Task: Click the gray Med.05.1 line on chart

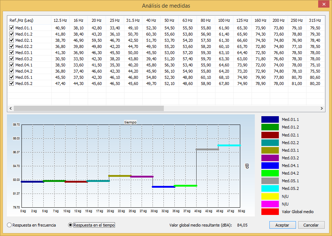Action: tap(207, 149)
